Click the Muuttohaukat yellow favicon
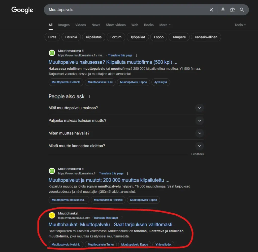Image resolution: width=258 pixels, height=252 pixels. tap(52, 215)
